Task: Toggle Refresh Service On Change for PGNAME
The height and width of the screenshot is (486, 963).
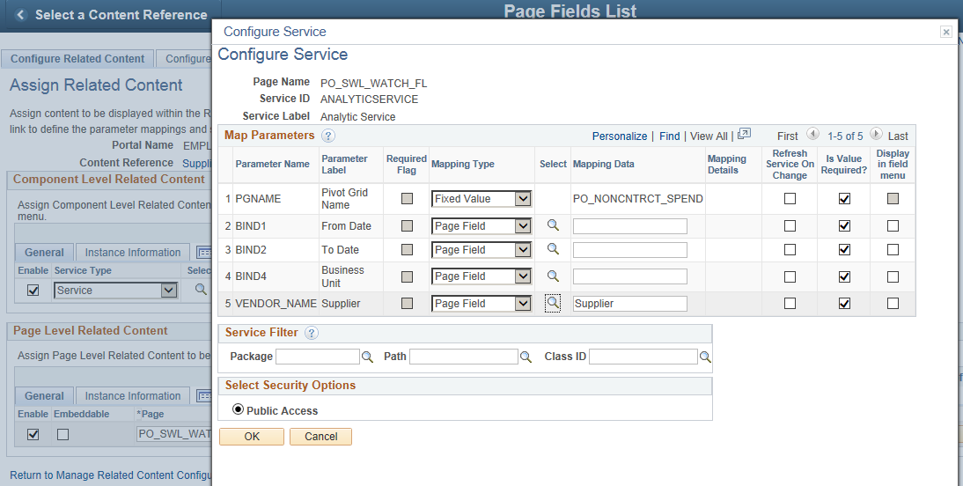Action: 790,198
